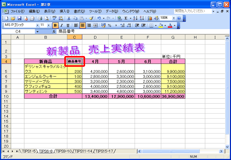Open the Font Color palette arrow
Screen dimensions: 231x160
tap(174, 26)
